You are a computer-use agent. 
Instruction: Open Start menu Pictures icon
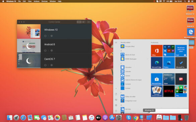tap(116, 100)
